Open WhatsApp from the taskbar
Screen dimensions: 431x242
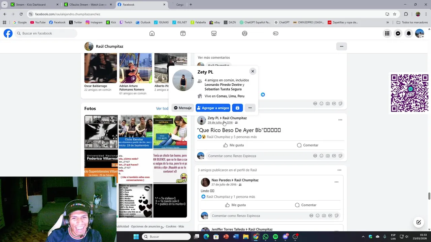click(x=266, y=237)
